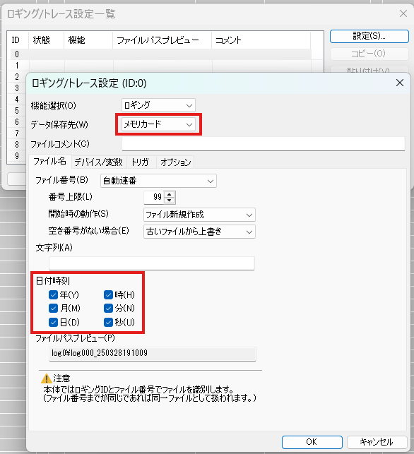Screen dimensions: 414x454
Task: Click the 番号上限 field showing 99
Action: (154, 198)
